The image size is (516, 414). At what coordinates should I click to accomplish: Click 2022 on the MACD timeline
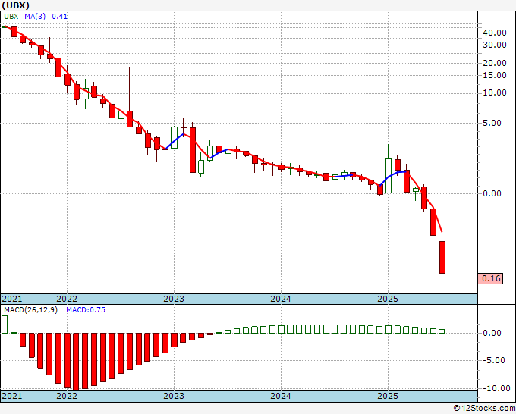tap(67, 396)
